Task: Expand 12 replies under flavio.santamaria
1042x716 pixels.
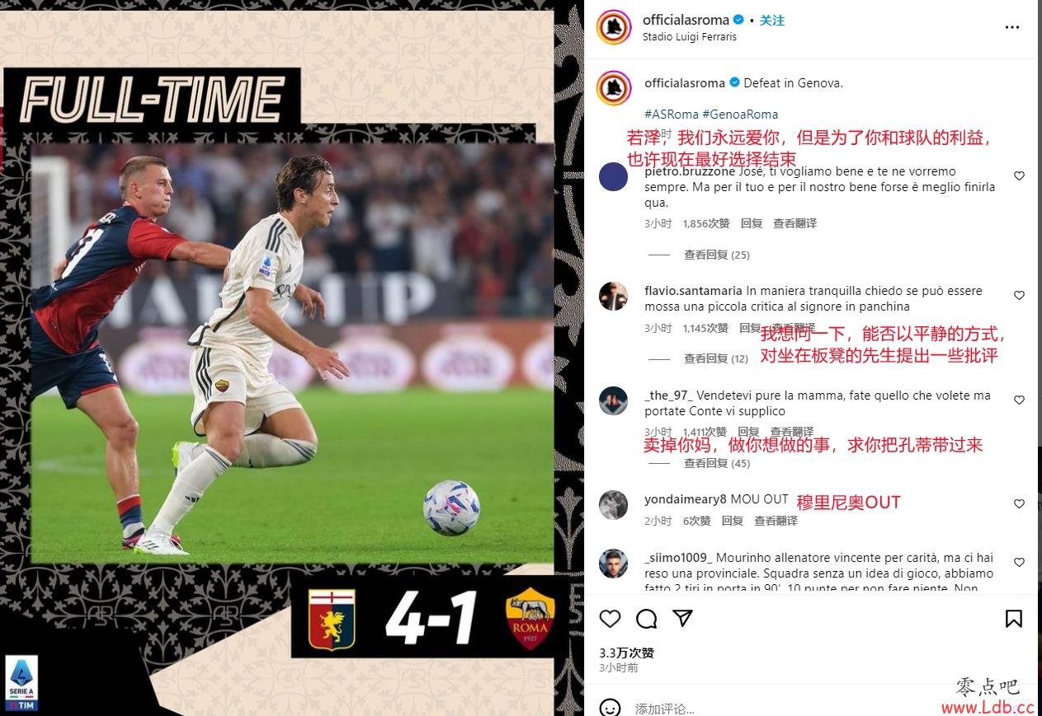Action: coord(716,359)
